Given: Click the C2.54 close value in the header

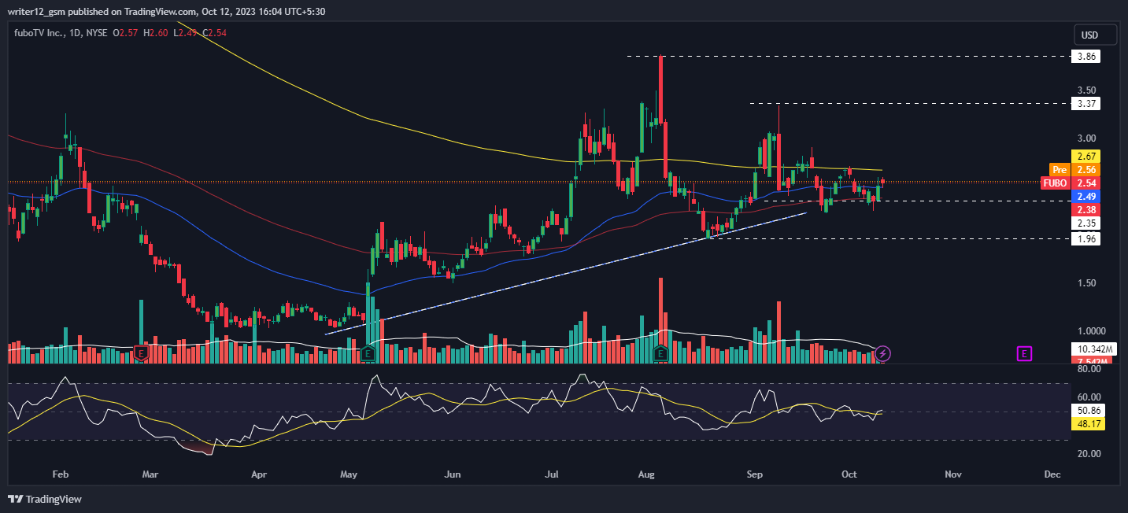Looking at the screenshot, I should click(216, 34).
